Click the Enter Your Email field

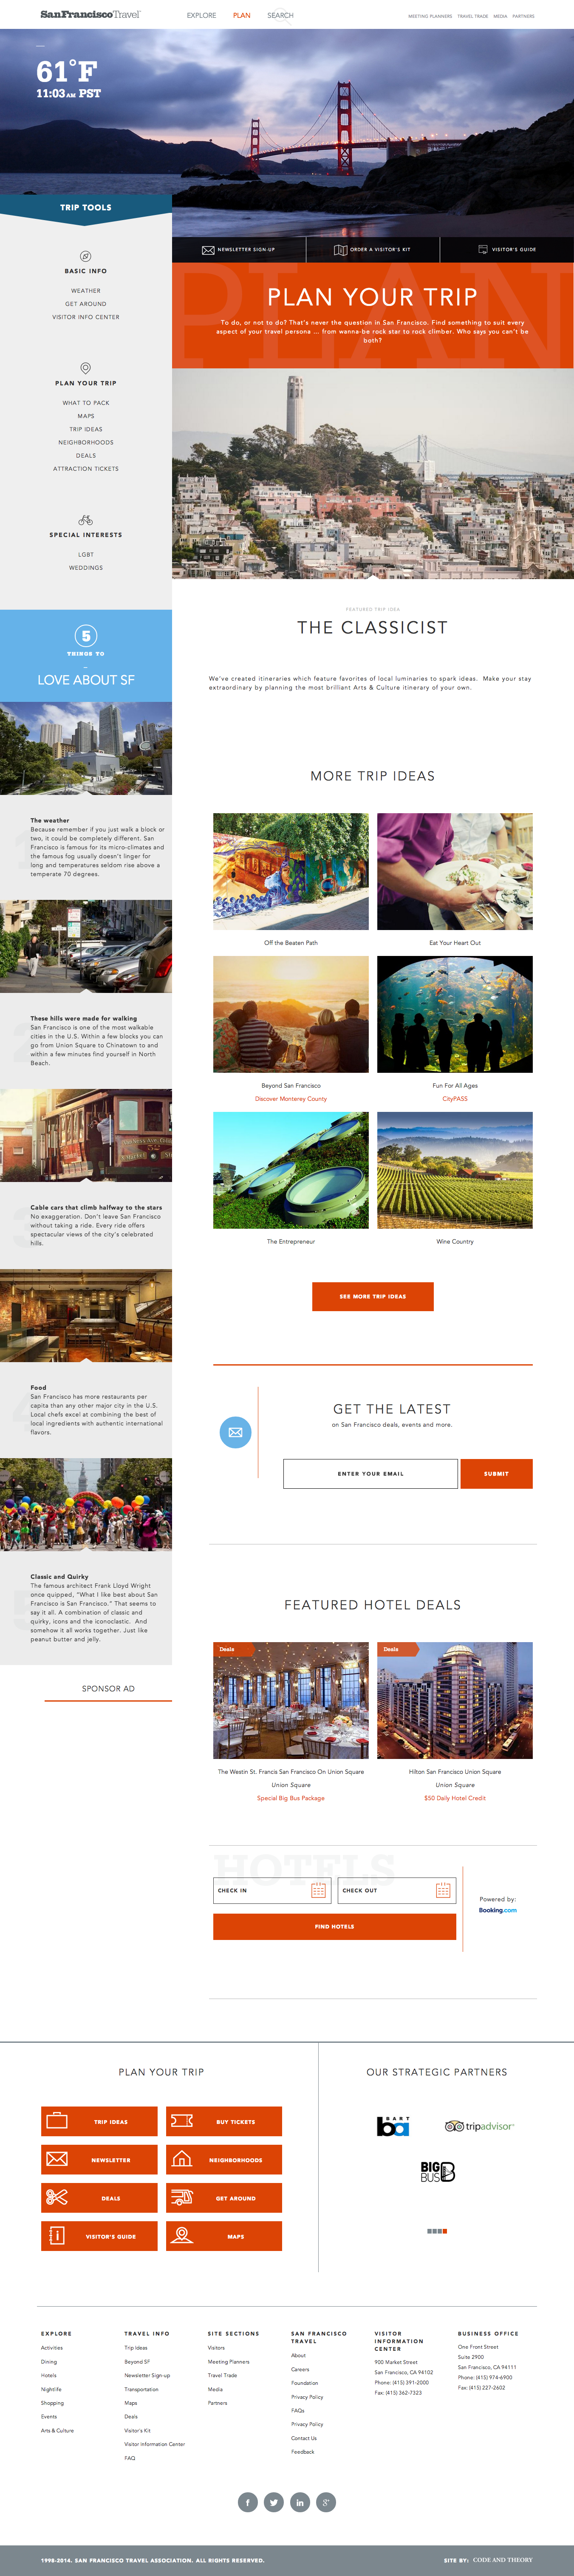(x=370, y=1473)
